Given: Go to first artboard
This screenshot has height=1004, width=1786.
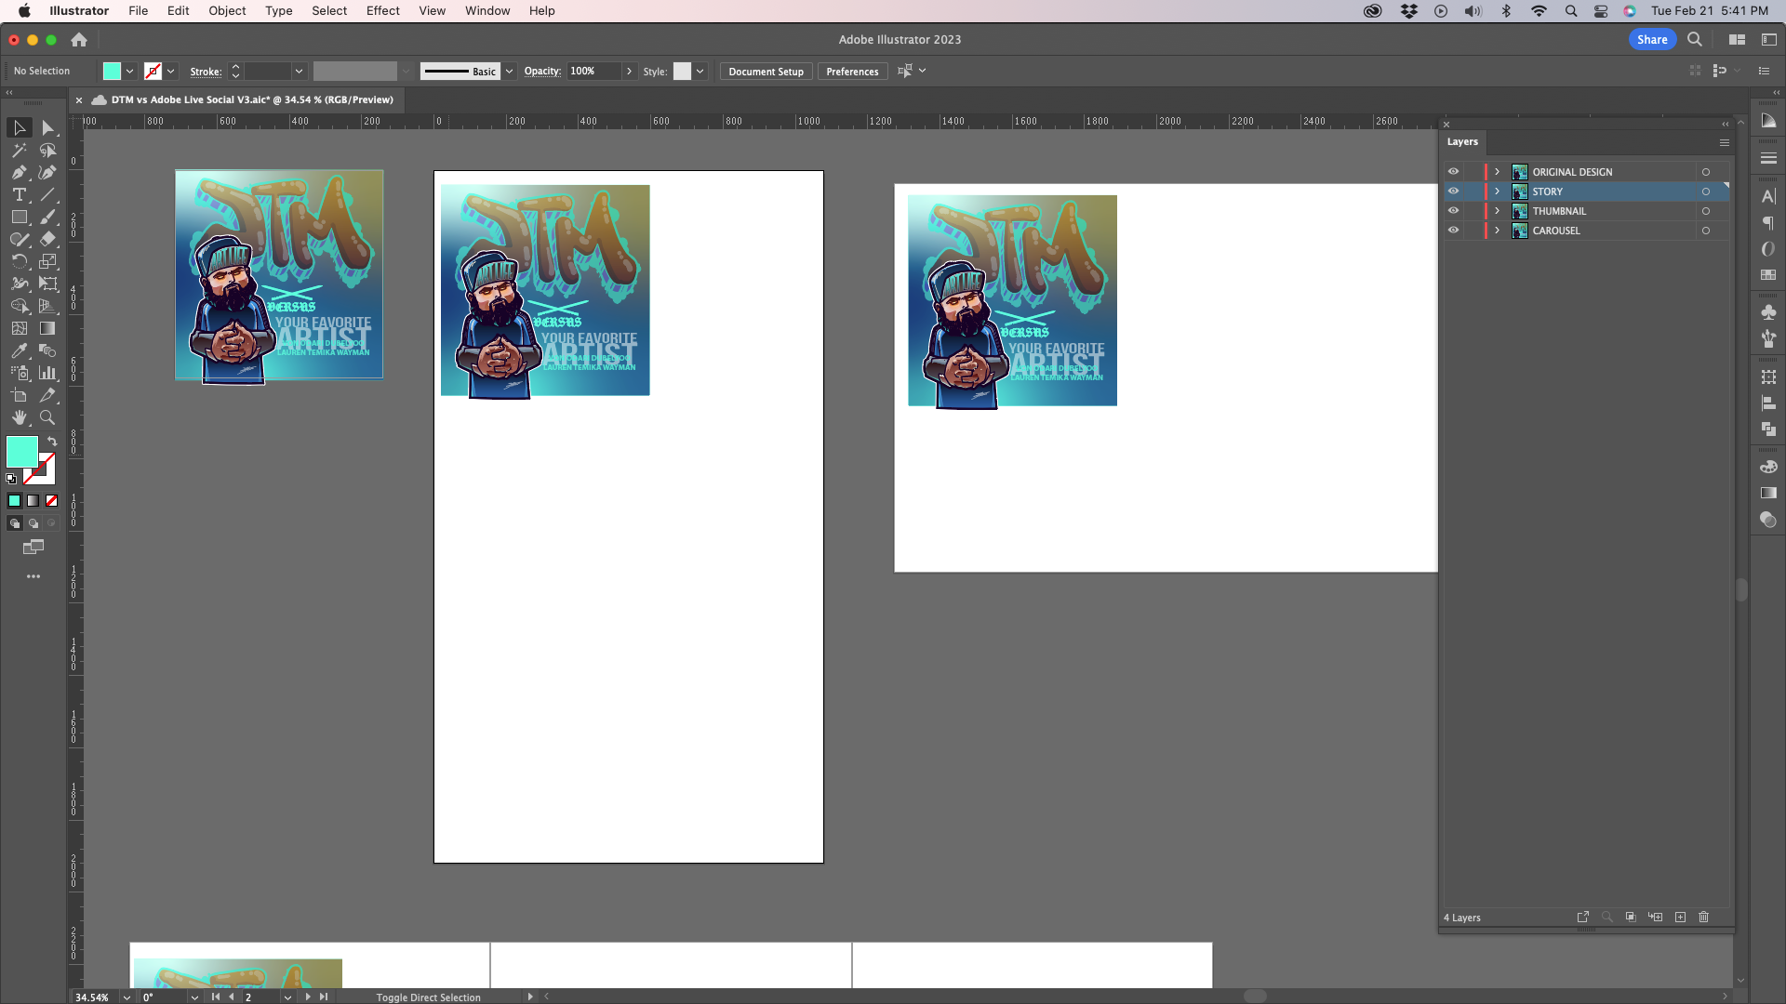Looking at the screenshot, I should tap(216, 997).
